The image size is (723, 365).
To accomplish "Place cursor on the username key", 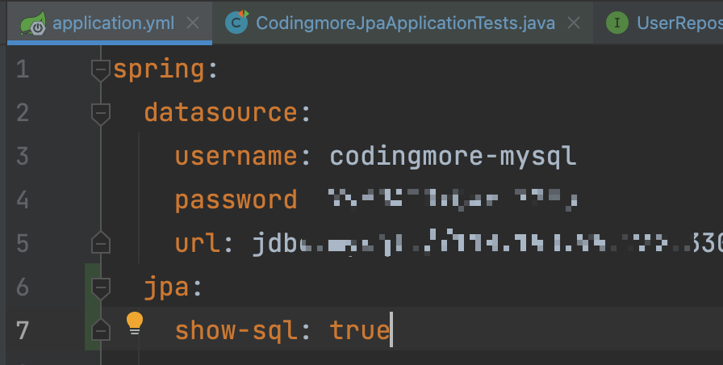I will tap(236, 157).
